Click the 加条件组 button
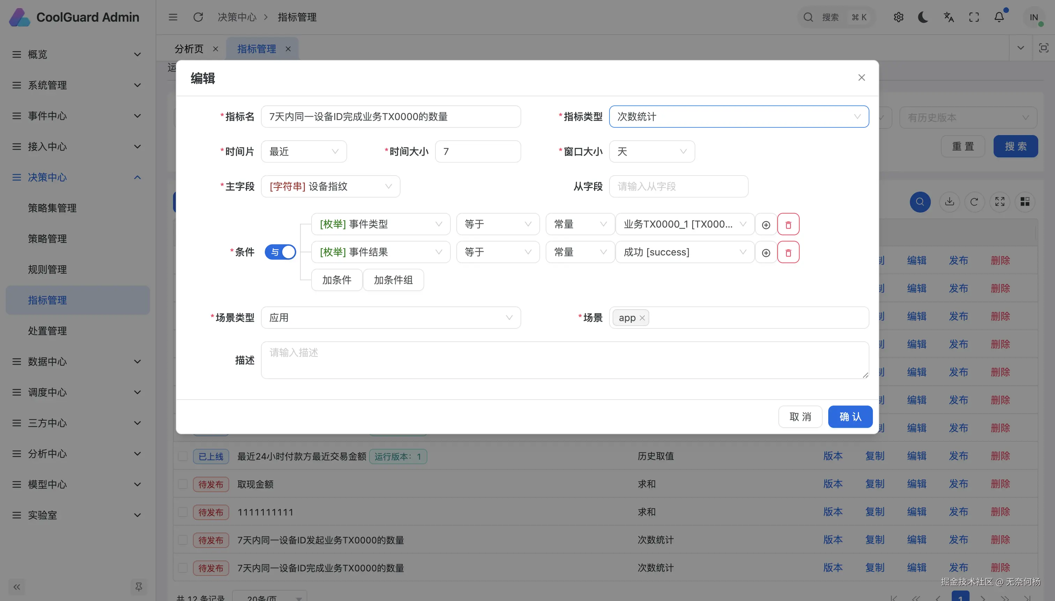 (x=393, y=280)
